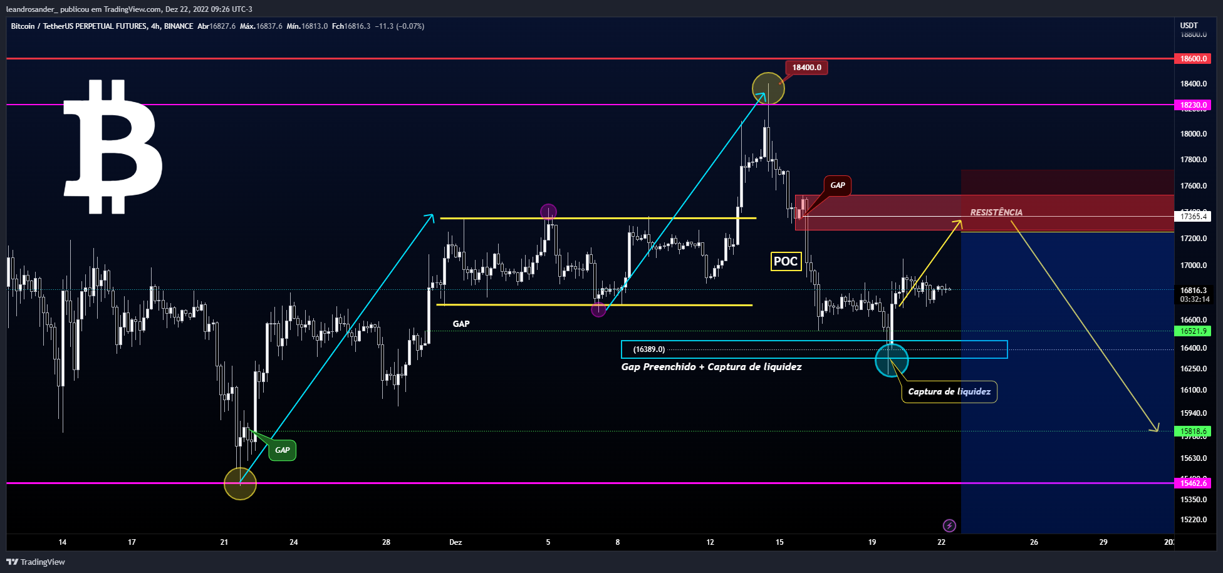Viewport: 1223px width, 573px height.
Task: Click the plain white GAP text
Action: pyautogui.click(x=461, y=324)
